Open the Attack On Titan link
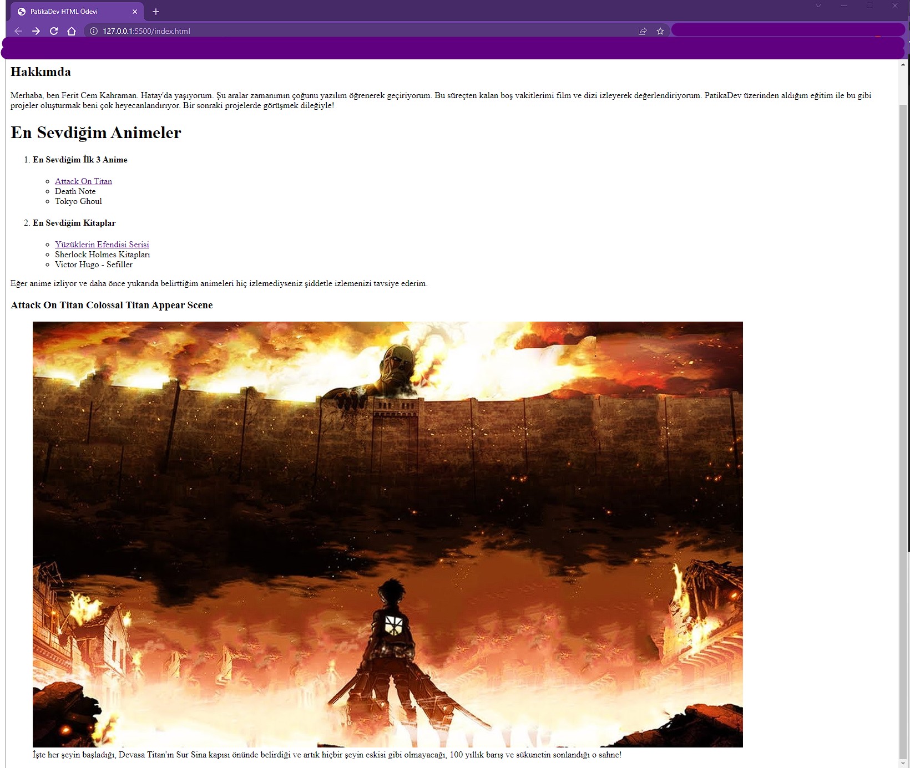The height and width of the screenshot is (768, 910). tap(83, 181)
